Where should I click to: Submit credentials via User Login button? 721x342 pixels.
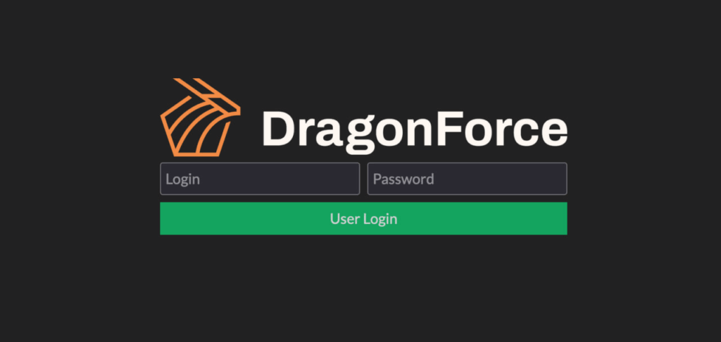tap(364, 219)
